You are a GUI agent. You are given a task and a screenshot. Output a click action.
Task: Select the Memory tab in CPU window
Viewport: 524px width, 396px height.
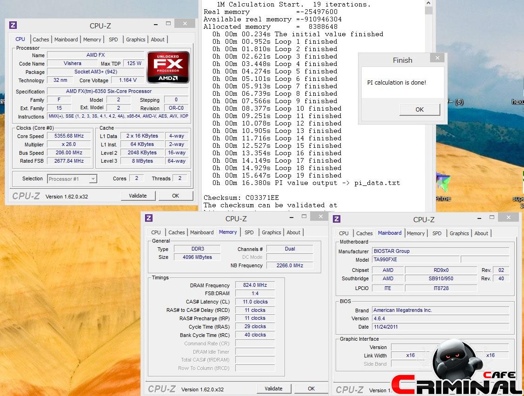[x=92, y=40]
